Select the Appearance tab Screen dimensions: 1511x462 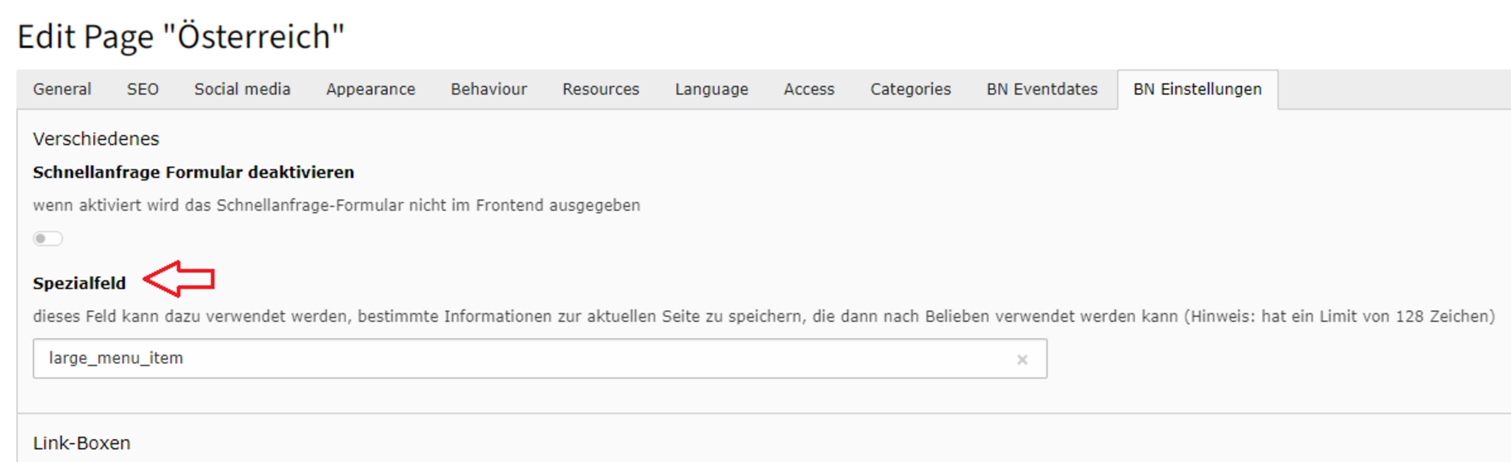pos(371,89)
